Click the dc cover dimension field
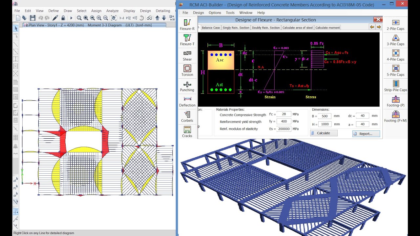The width and height of the screenshot is (420, 236). (x=363, y=116)
